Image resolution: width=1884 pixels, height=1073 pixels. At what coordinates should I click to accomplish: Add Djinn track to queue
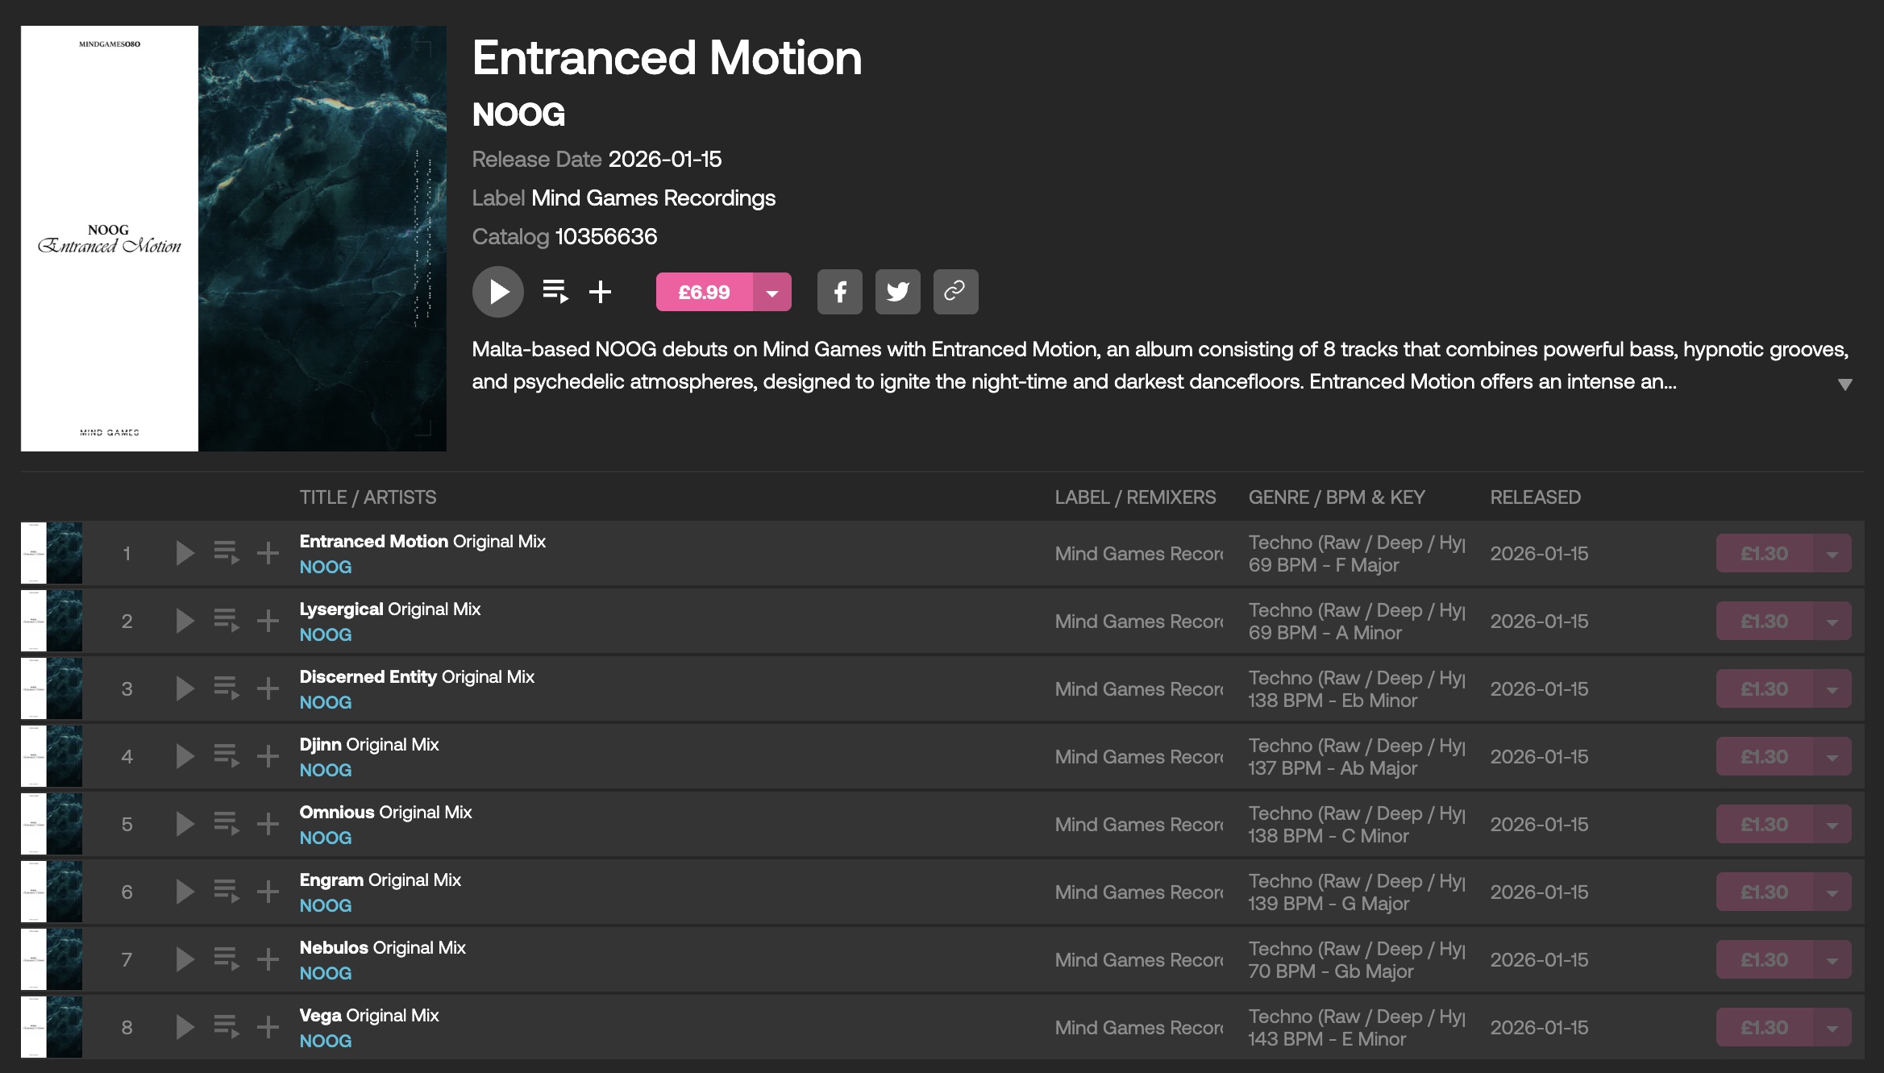pyautogui.click(x=227, y=756)
